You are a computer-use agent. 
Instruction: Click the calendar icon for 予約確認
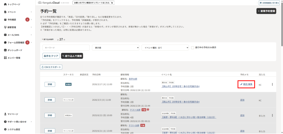(5, 20)
